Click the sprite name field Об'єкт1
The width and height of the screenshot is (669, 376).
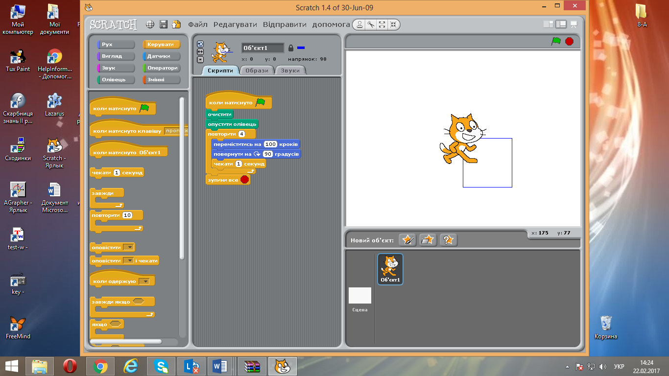pos(263,48)
